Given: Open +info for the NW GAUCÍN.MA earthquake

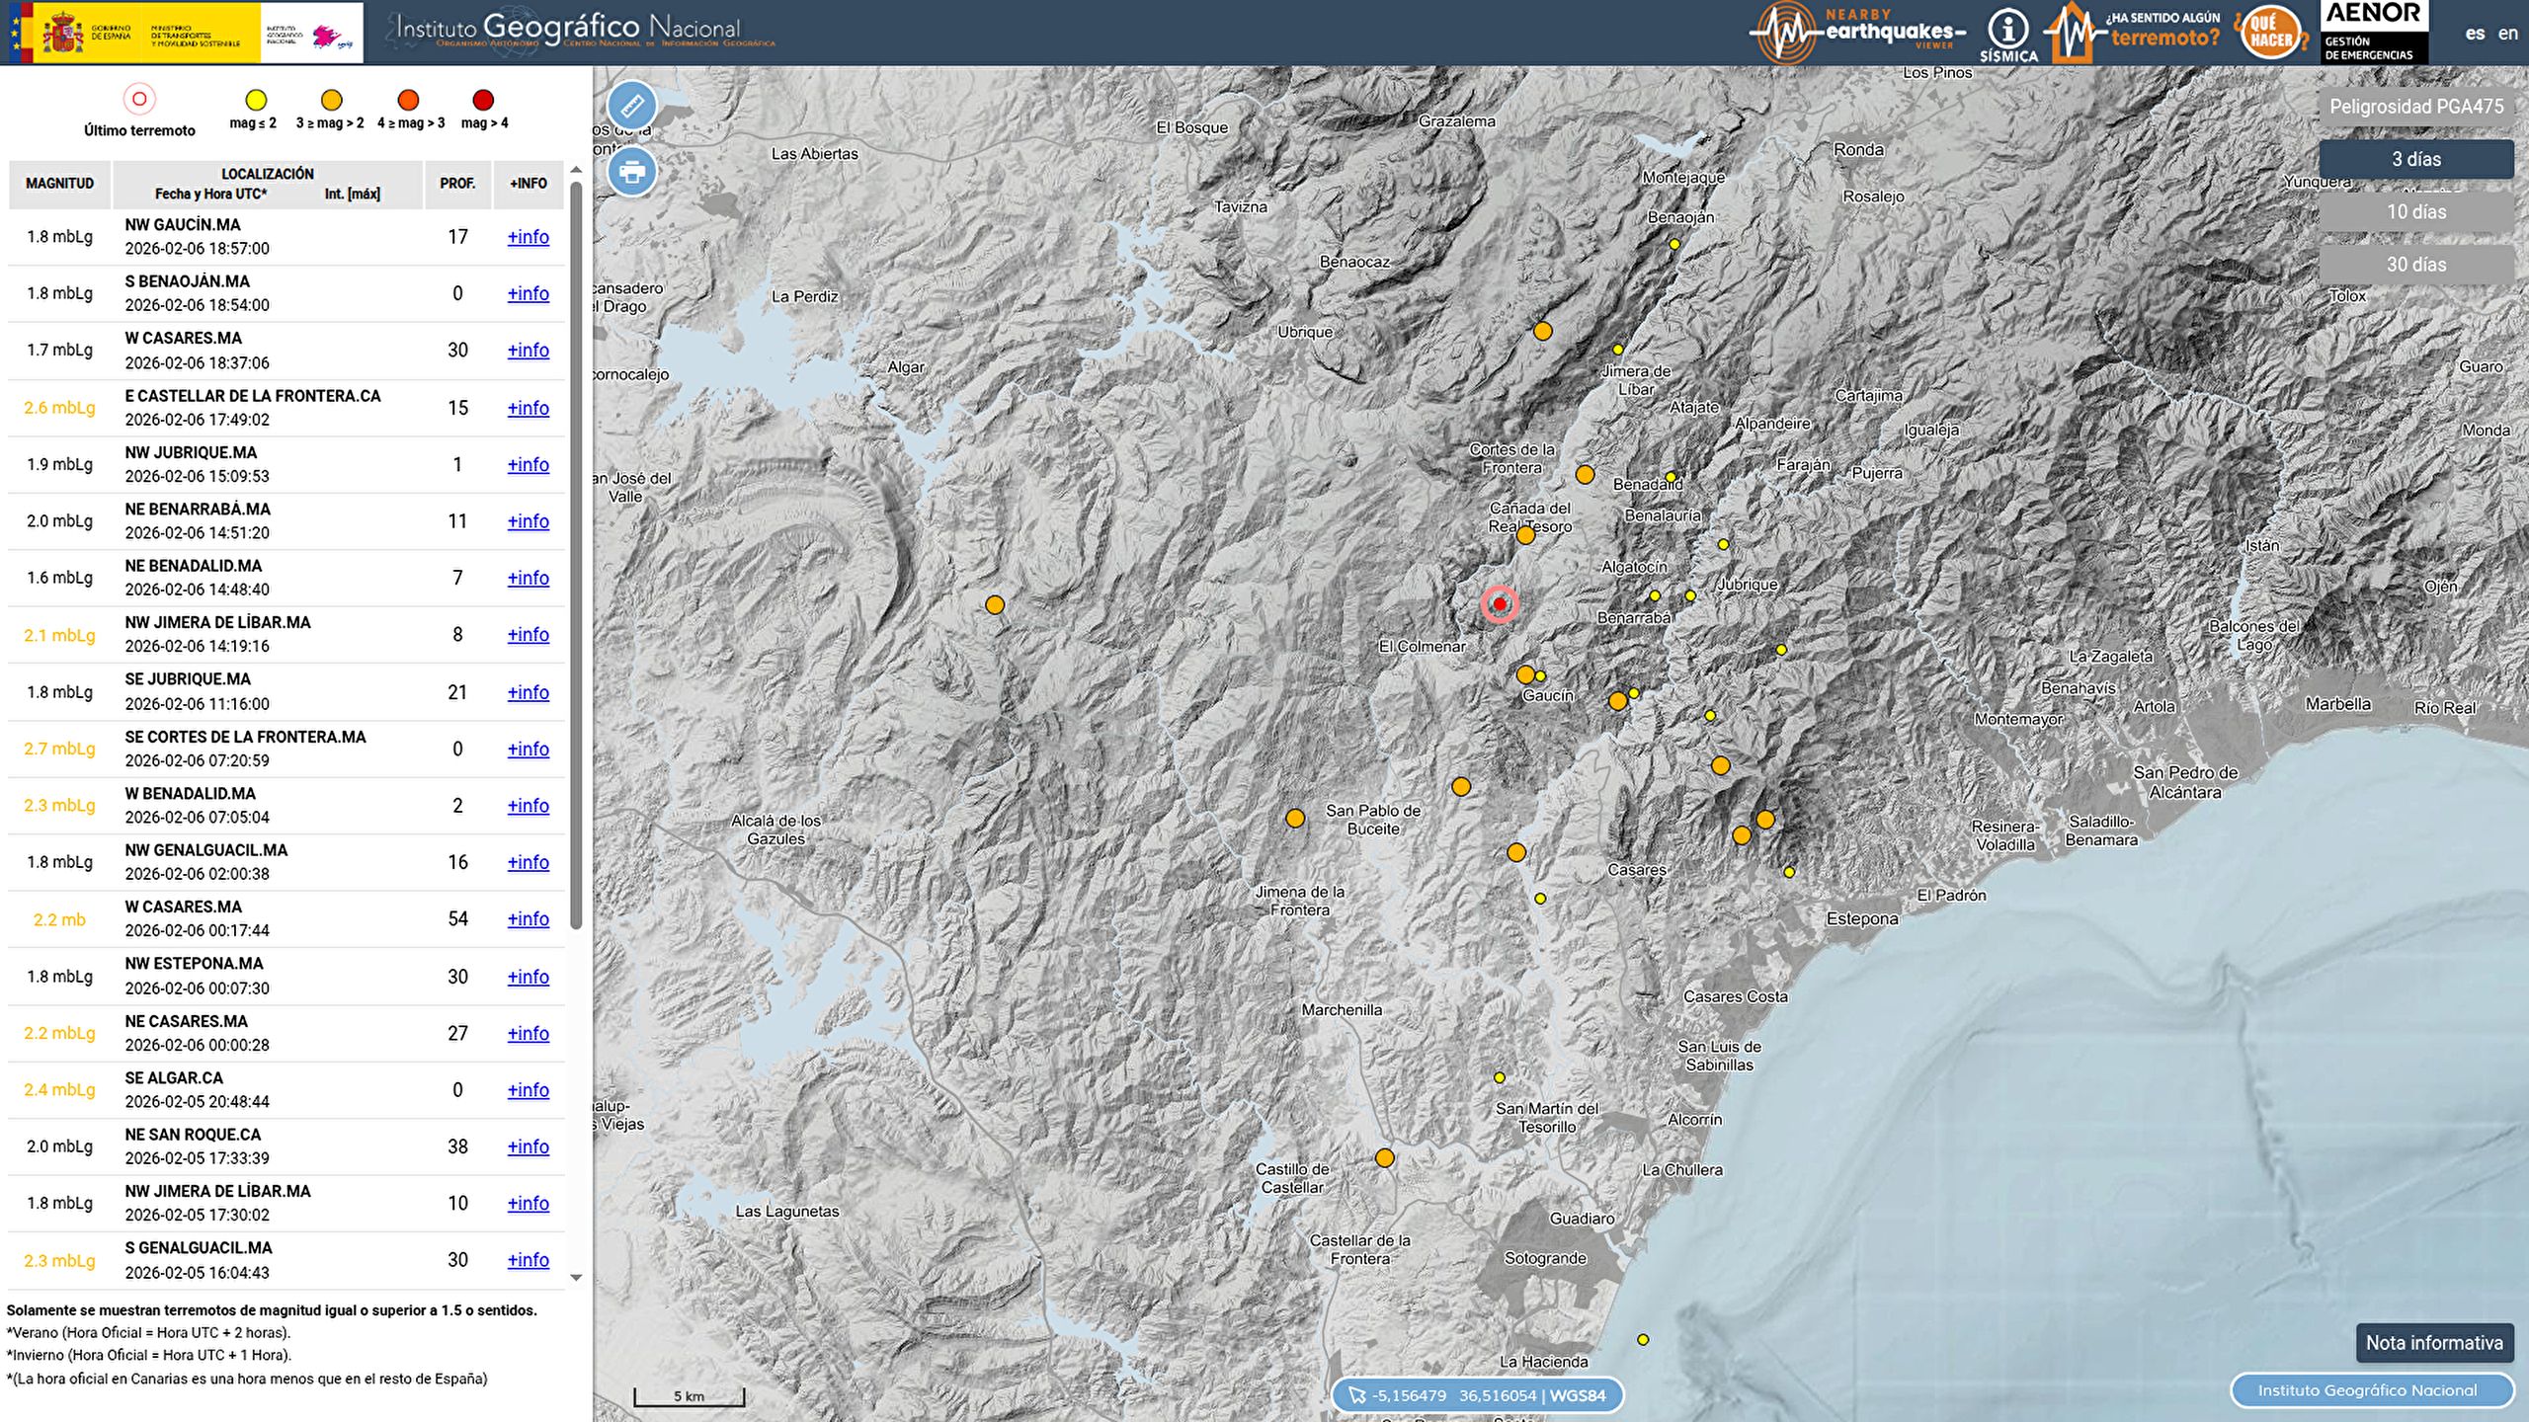Looking at the screenshot, I should pyautogui.click(x=528, y=237).
